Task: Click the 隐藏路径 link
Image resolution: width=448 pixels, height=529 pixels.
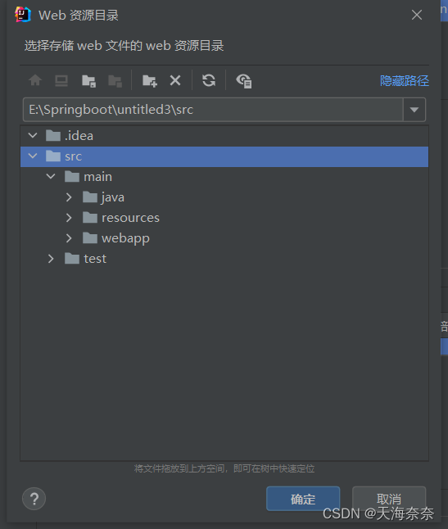Action: [x=404, y=80]
